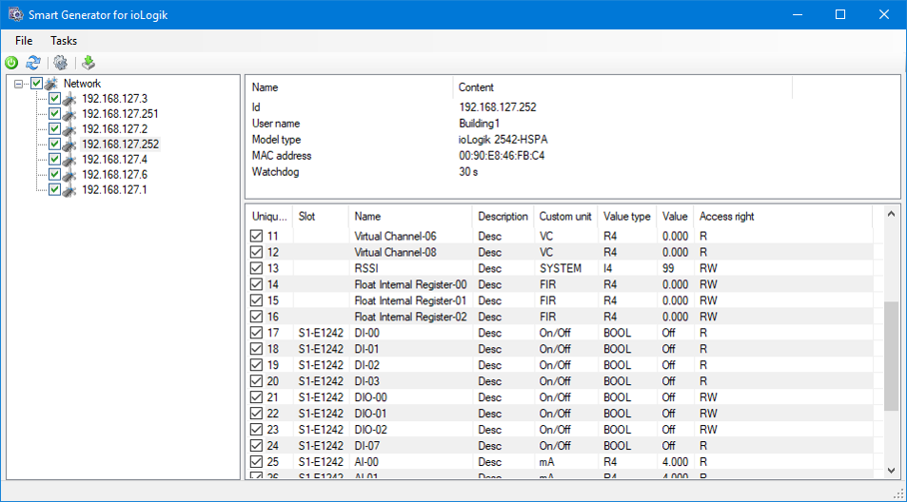907x502 pixels.
Task: Collapse the Network tree node
Action: pos(20,84)
